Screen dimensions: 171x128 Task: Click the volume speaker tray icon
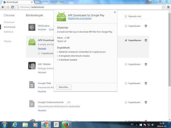(153, 125)
